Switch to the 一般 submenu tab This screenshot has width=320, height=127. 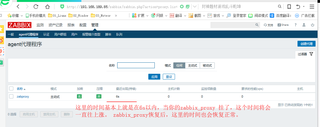click(x=11, y=34)
